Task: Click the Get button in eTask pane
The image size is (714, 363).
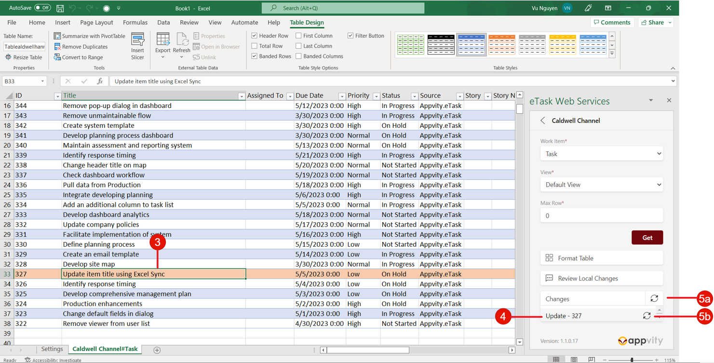Action: [647, 237]
